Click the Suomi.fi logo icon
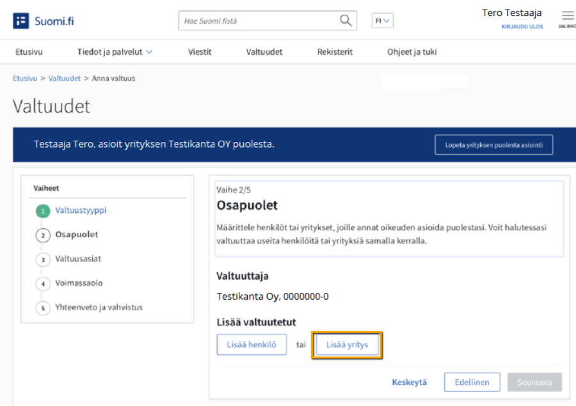 click(x=21, y=21)
